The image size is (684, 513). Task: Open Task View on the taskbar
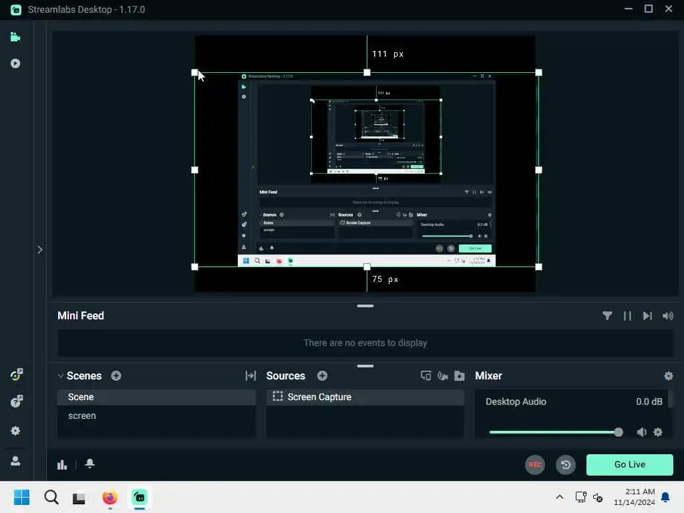click(79, 498)
